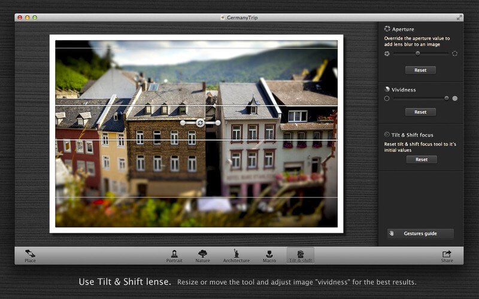Screen dimensions: 479x299
Task: Click the Aperture slider knob
Action: tap(418, 54)
